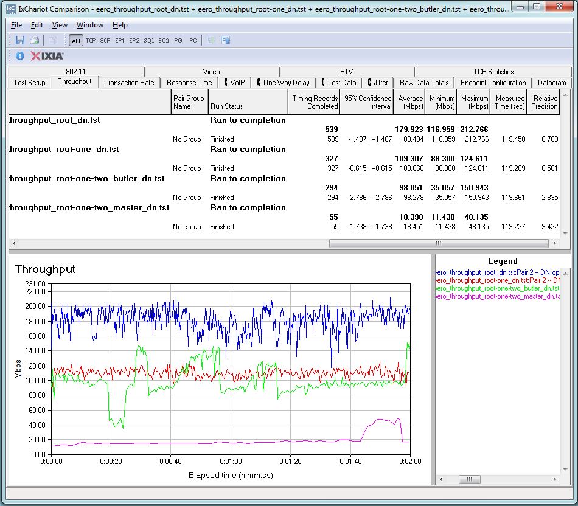The height and width of the screenshot is (506, 578).
Task: Switch to the Response Time tab
Action: (189, 83)
